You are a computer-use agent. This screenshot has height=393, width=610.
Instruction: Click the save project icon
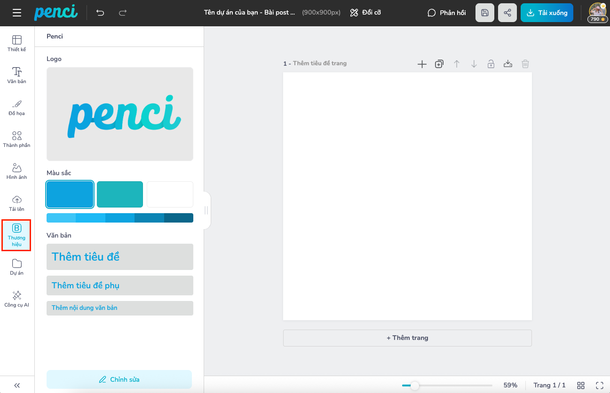point(485,13)
